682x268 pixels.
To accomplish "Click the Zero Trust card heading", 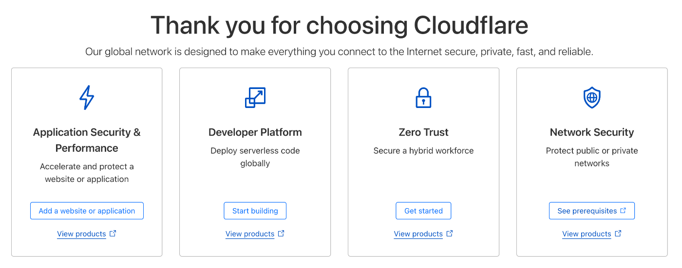I will (423, 132).
